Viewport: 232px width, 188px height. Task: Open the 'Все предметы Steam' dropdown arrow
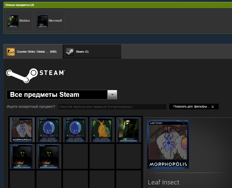(112, 95)
